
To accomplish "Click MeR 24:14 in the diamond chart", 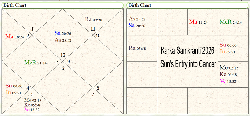I will [35, 63].
